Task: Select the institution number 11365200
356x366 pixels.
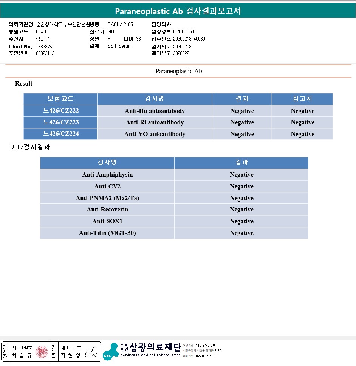Action: (205, 345)
